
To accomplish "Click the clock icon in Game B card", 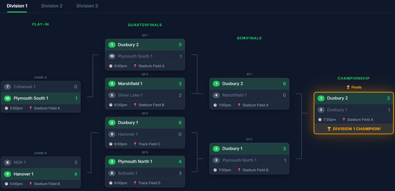I will pos(6,184).
